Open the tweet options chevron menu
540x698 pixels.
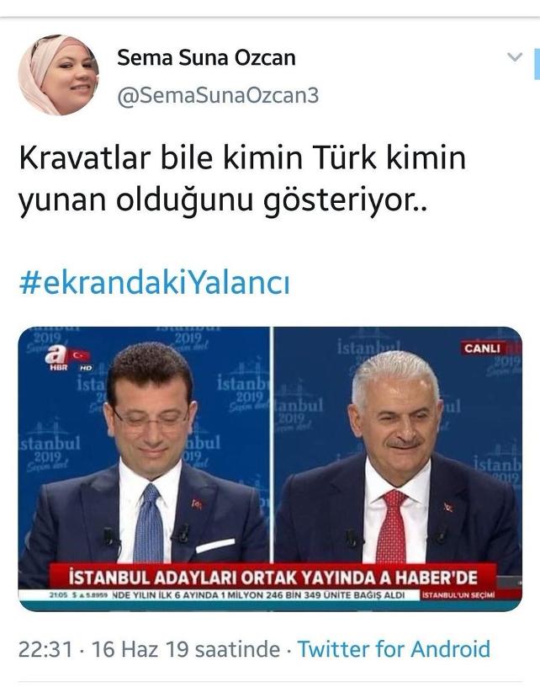click(x=515, y=57)
